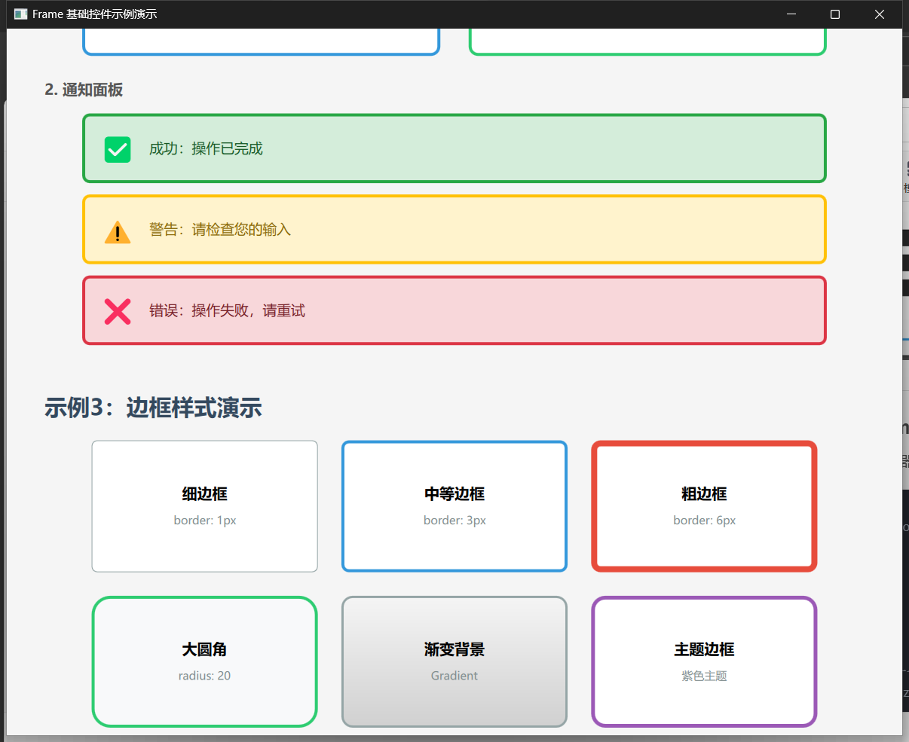909x742 pixels.
Task: Select the 主题边框 purple theme card
Action: pos(703,661)
